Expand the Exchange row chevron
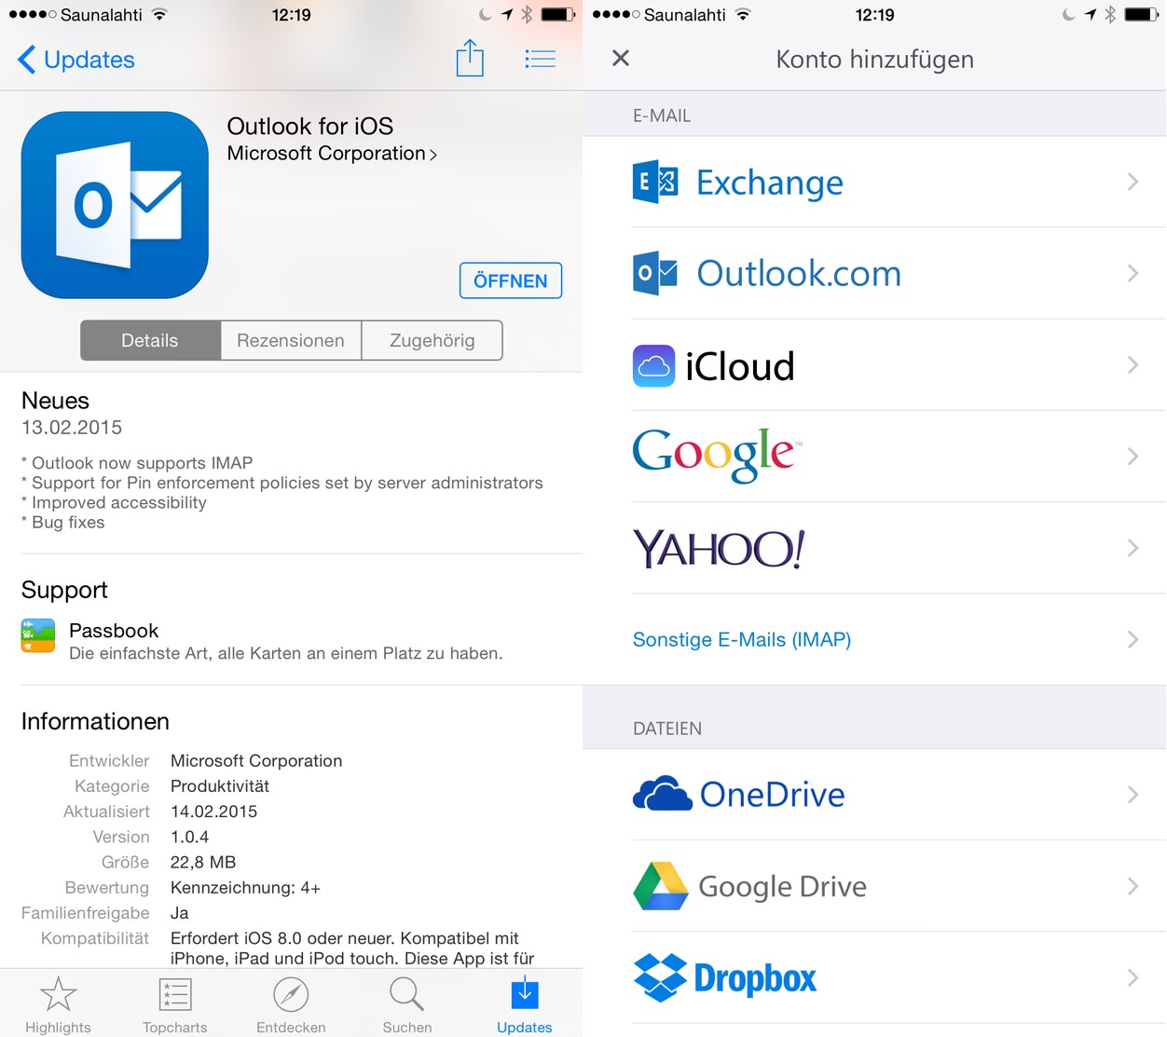The width and height of the screenshot is (1167, 1037). click(x=1133, y=182)
